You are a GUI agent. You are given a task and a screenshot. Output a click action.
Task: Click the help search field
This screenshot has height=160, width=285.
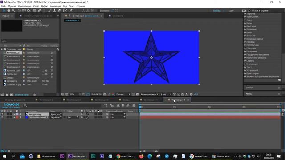pos(265,11)
